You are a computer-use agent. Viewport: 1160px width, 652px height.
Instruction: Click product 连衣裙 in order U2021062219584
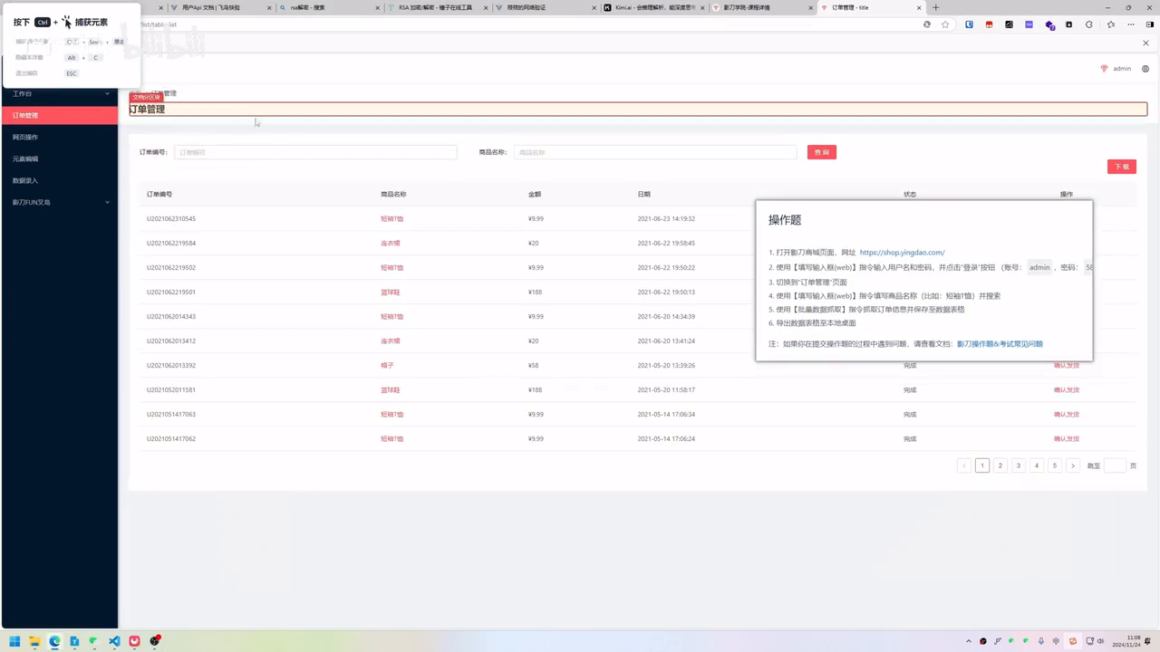click(x=391, y=243)
